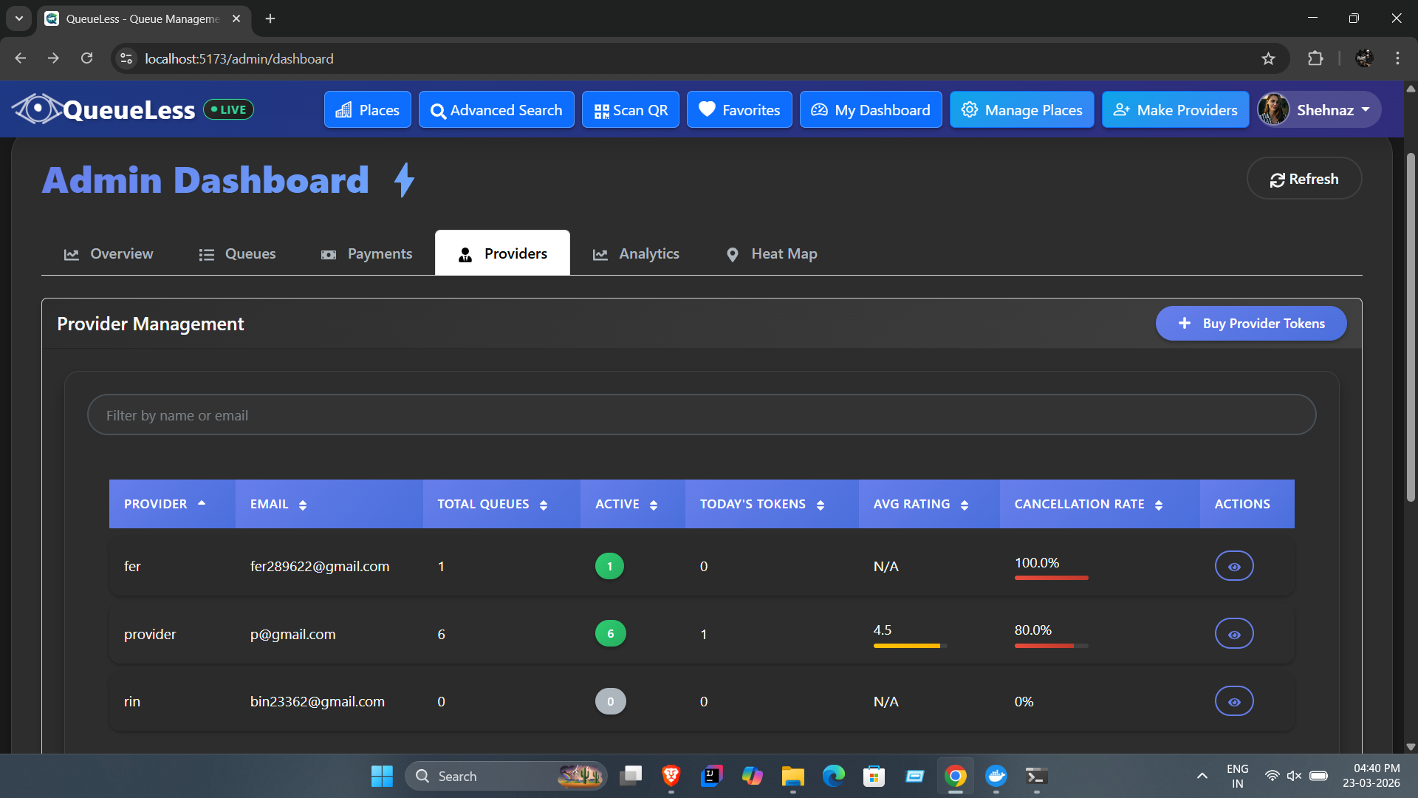The image size is (1418, 798).
Task: Focus the Filter by name or email field
Action: [702, 415]
